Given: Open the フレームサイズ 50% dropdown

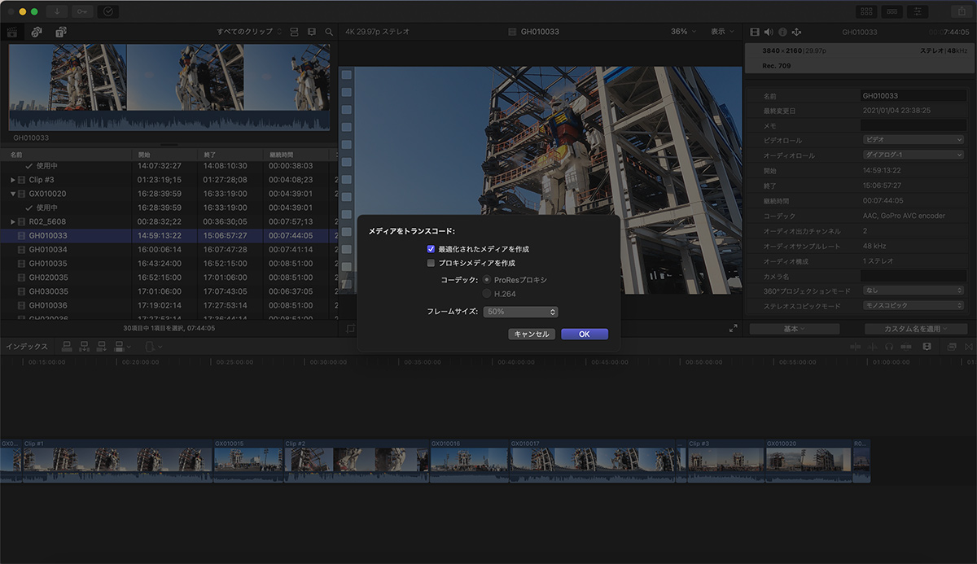Looking at the screenshot, I should (x=520, y=312).
